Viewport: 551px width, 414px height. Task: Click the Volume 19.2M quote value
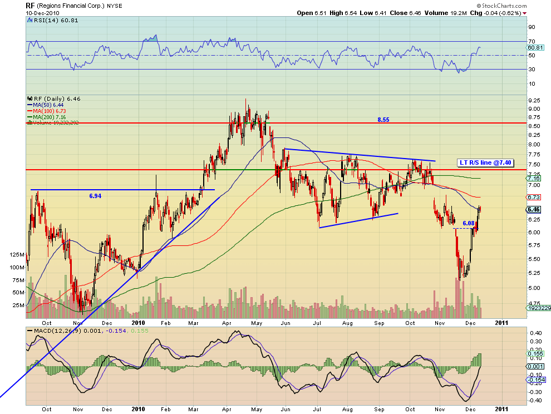pyautogui.click(x=446, y=13)
